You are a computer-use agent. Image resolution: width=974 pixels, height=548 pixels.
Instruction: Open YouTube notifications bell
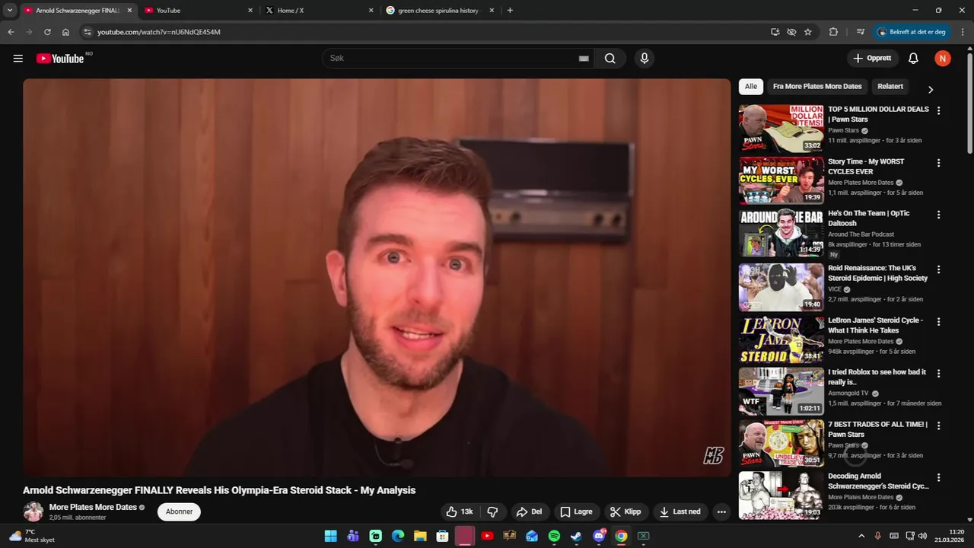tap(913, 59)
